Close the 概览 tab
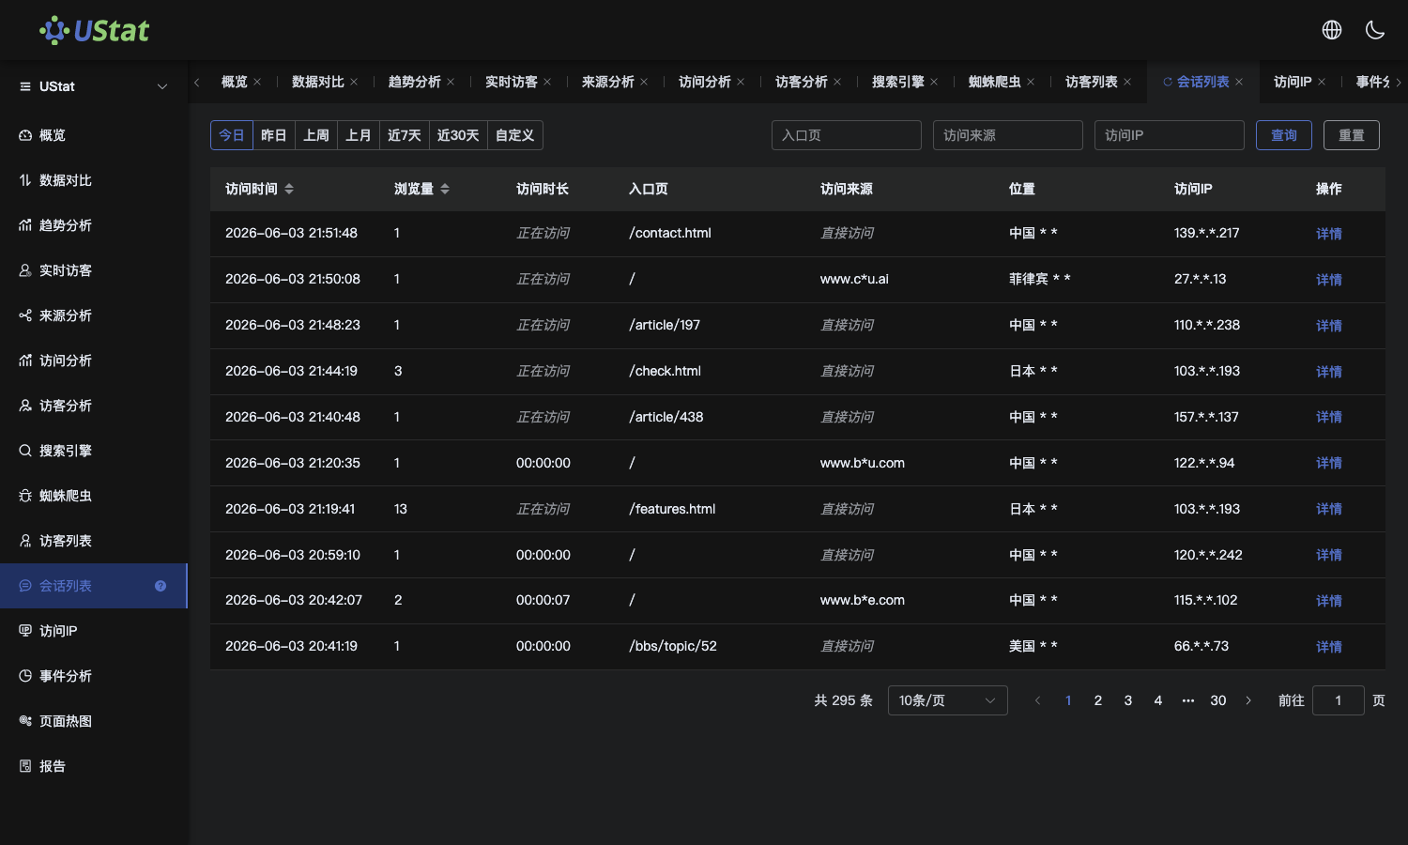The height and width of the screenshot is (845, 1408). pyautogui.click(x=257, y=82)
